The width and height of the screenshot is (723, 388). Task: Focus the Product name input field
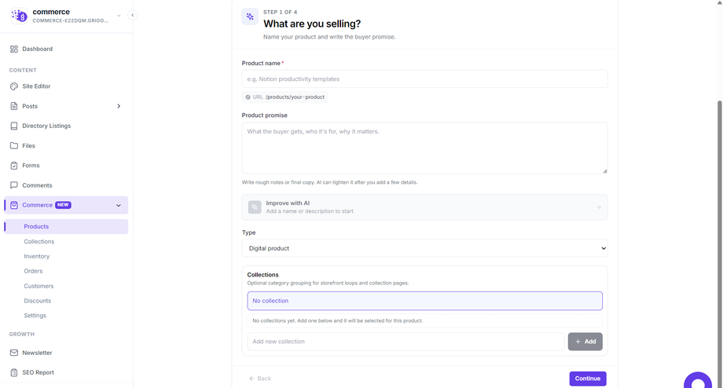pyautogui.click(x=424, y=79)
